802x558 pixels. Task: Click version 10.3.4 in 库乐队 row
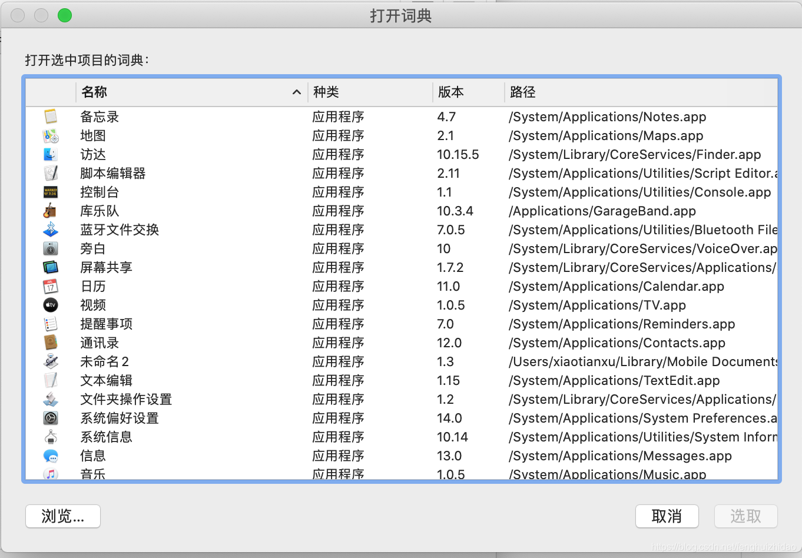(455, 211)
